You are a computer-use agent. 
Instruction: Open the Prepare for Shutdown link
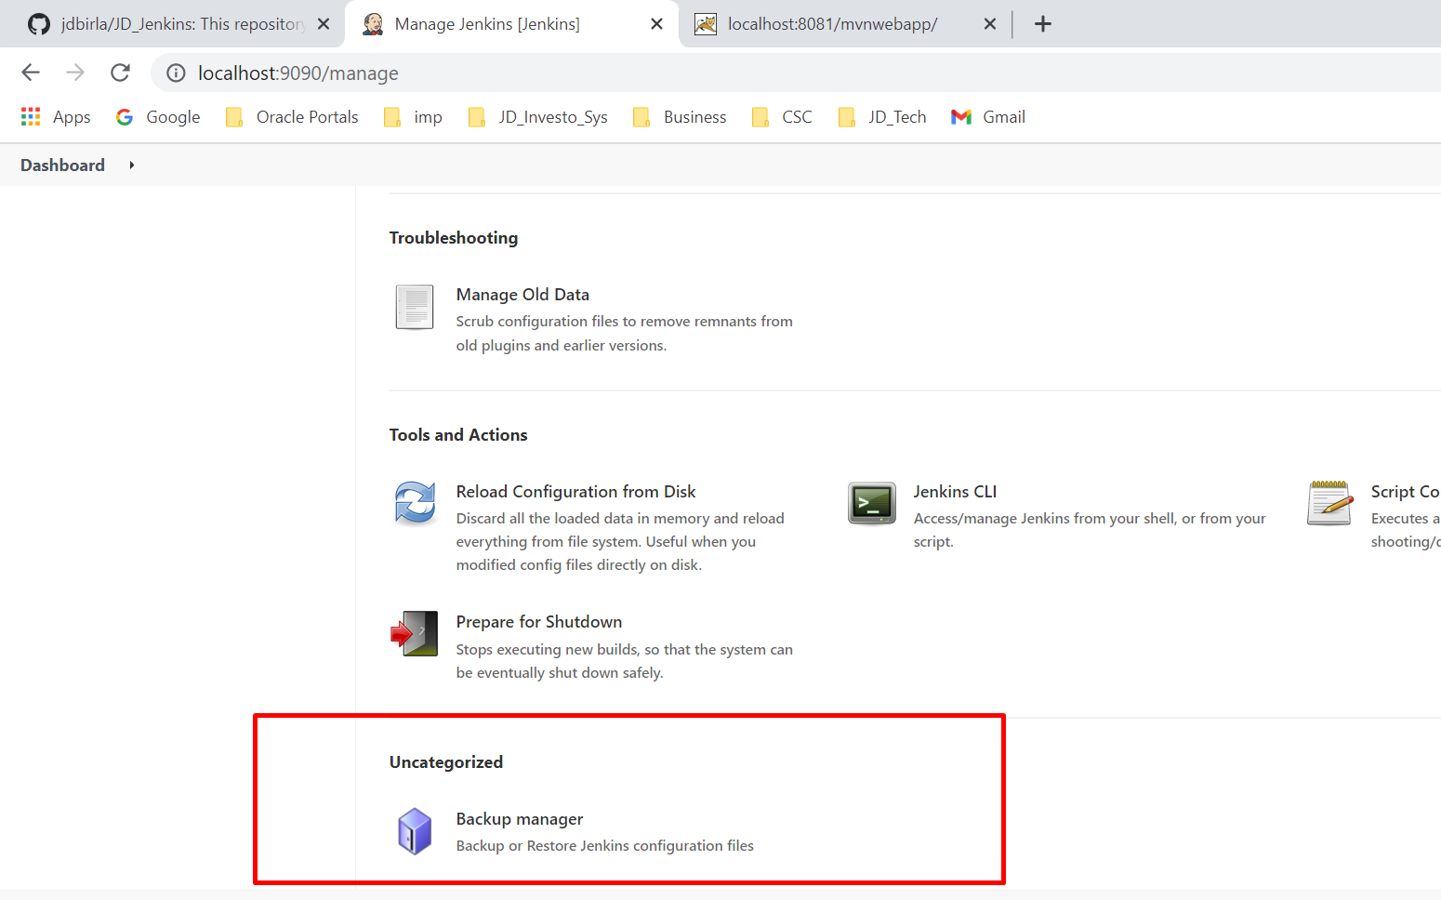pos(539,622)
